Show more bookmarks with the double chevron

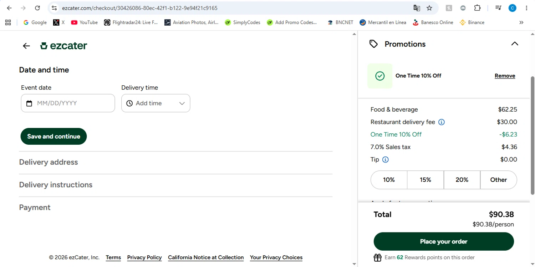coord(521,22)
